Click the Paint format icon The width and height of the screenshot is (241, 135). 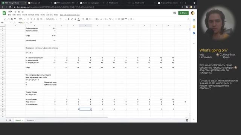tap(15, 19)
